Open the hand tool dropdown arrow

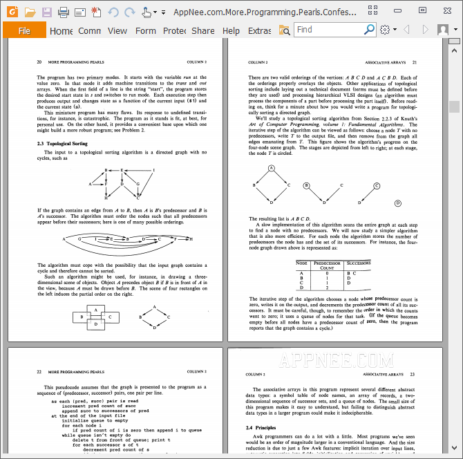click(x=155, y=12)
